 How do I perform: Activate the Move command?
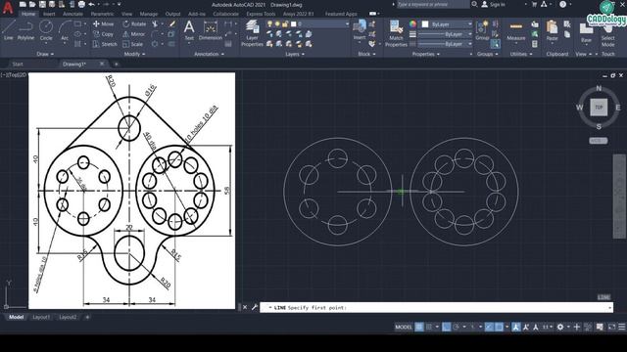click(x=103, y=23)
